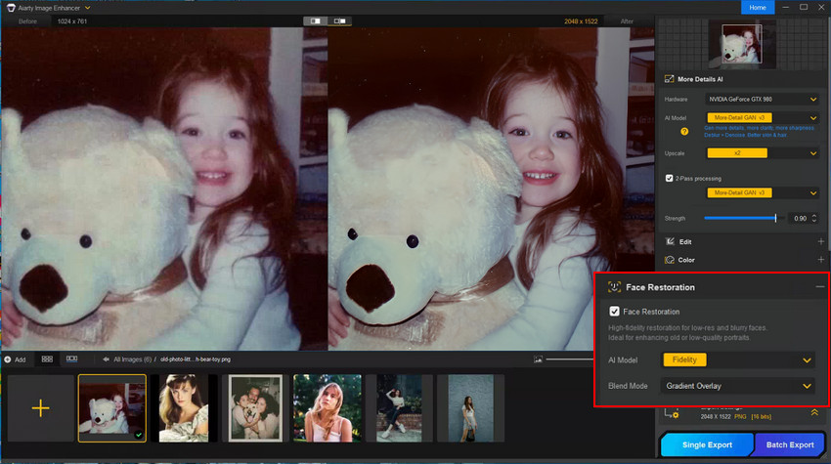Click the Strength value 0.90 field
The width and height of the screenshot is (831, 464).
click(x=800, y=218)
